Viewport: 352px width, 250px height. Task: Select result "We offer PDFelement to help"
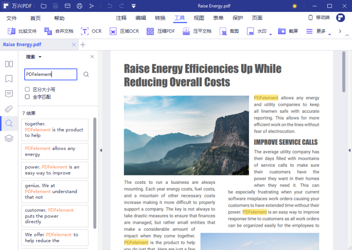(55, 238)
